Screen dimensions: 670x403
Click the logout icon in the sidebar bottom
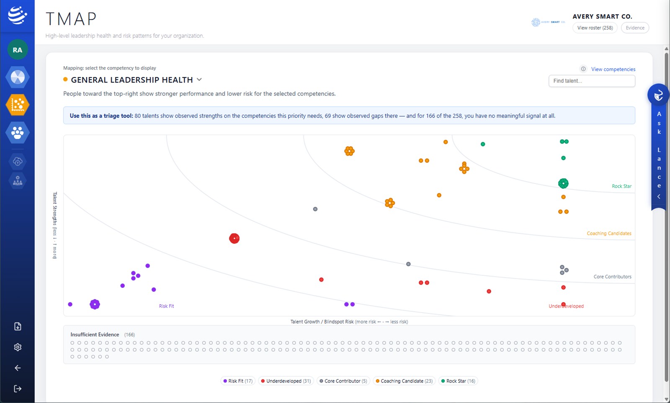pos(18,389)
